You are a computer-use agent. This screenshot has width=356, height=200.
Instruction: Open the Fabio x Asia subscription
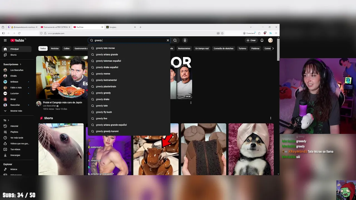pyautogui.click(x=17, y=87)
